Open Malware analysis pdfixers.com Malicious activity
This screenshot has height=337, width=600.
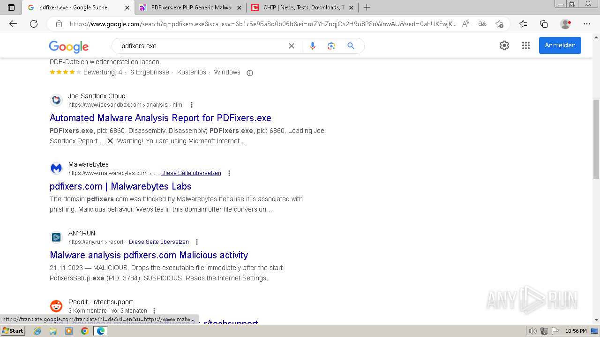(x=149, y=255)
